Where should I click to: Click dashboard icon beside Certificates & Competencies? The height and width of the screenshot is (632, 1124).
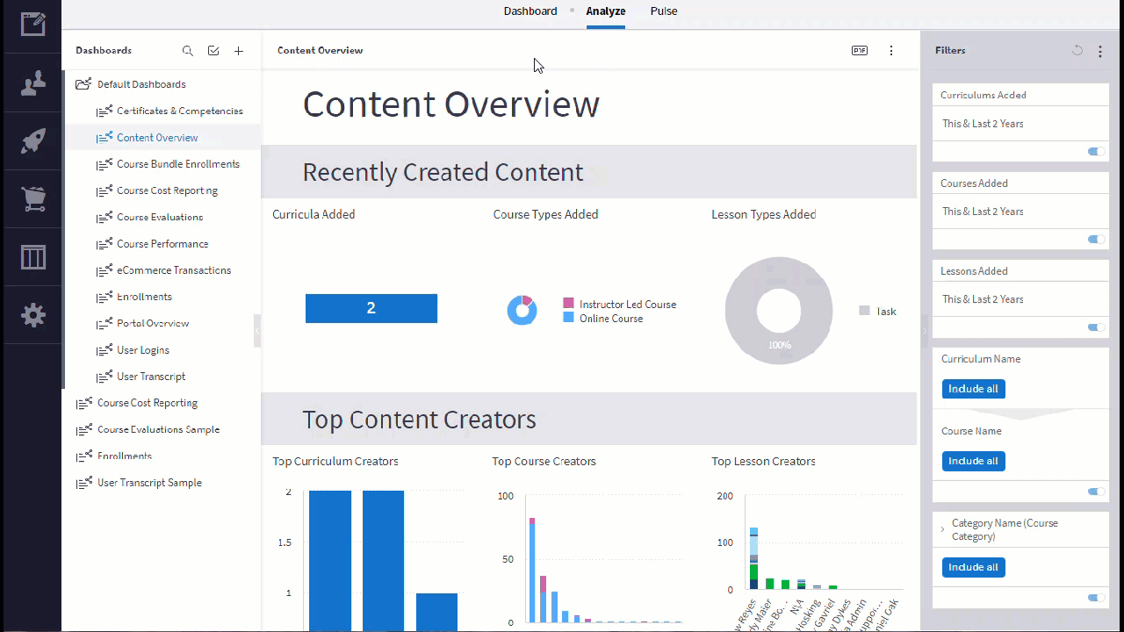(104, 111)
